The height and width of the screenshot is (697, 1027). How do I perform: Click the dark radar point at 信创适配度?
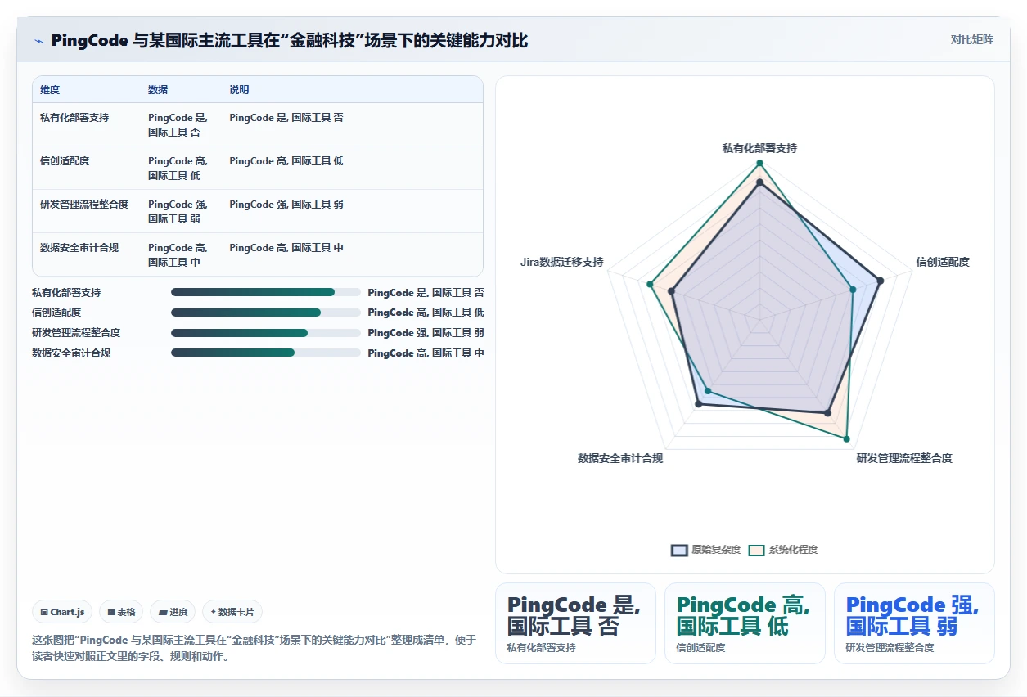[x=881, y=281]
